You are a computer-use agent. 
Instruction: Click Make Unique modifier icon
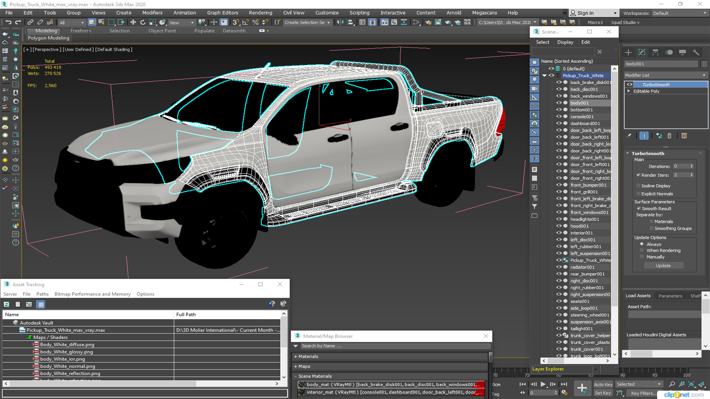tap(659, 136)
